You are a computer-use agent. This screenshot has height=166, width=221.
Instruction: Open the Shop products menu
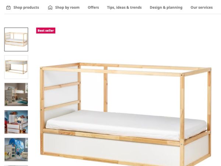(x=26, y=7)
